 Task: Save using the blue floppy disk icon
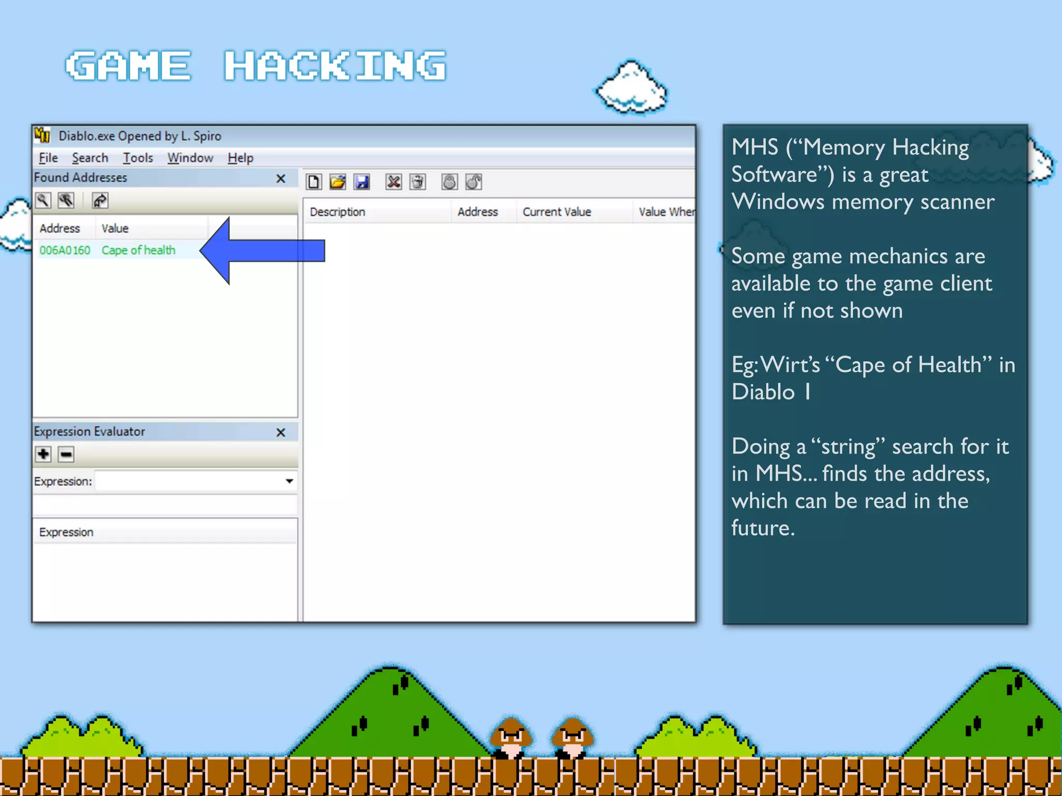[x=361, y=182]
